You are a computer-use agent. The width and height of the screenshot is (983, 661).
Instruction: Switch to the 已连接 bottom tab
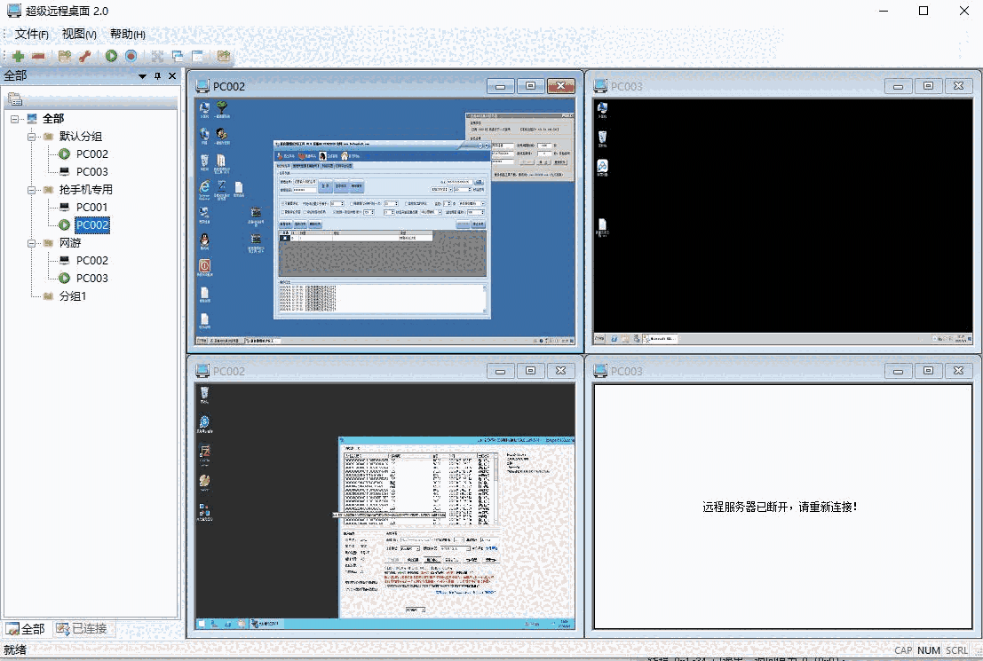[82, 628]
